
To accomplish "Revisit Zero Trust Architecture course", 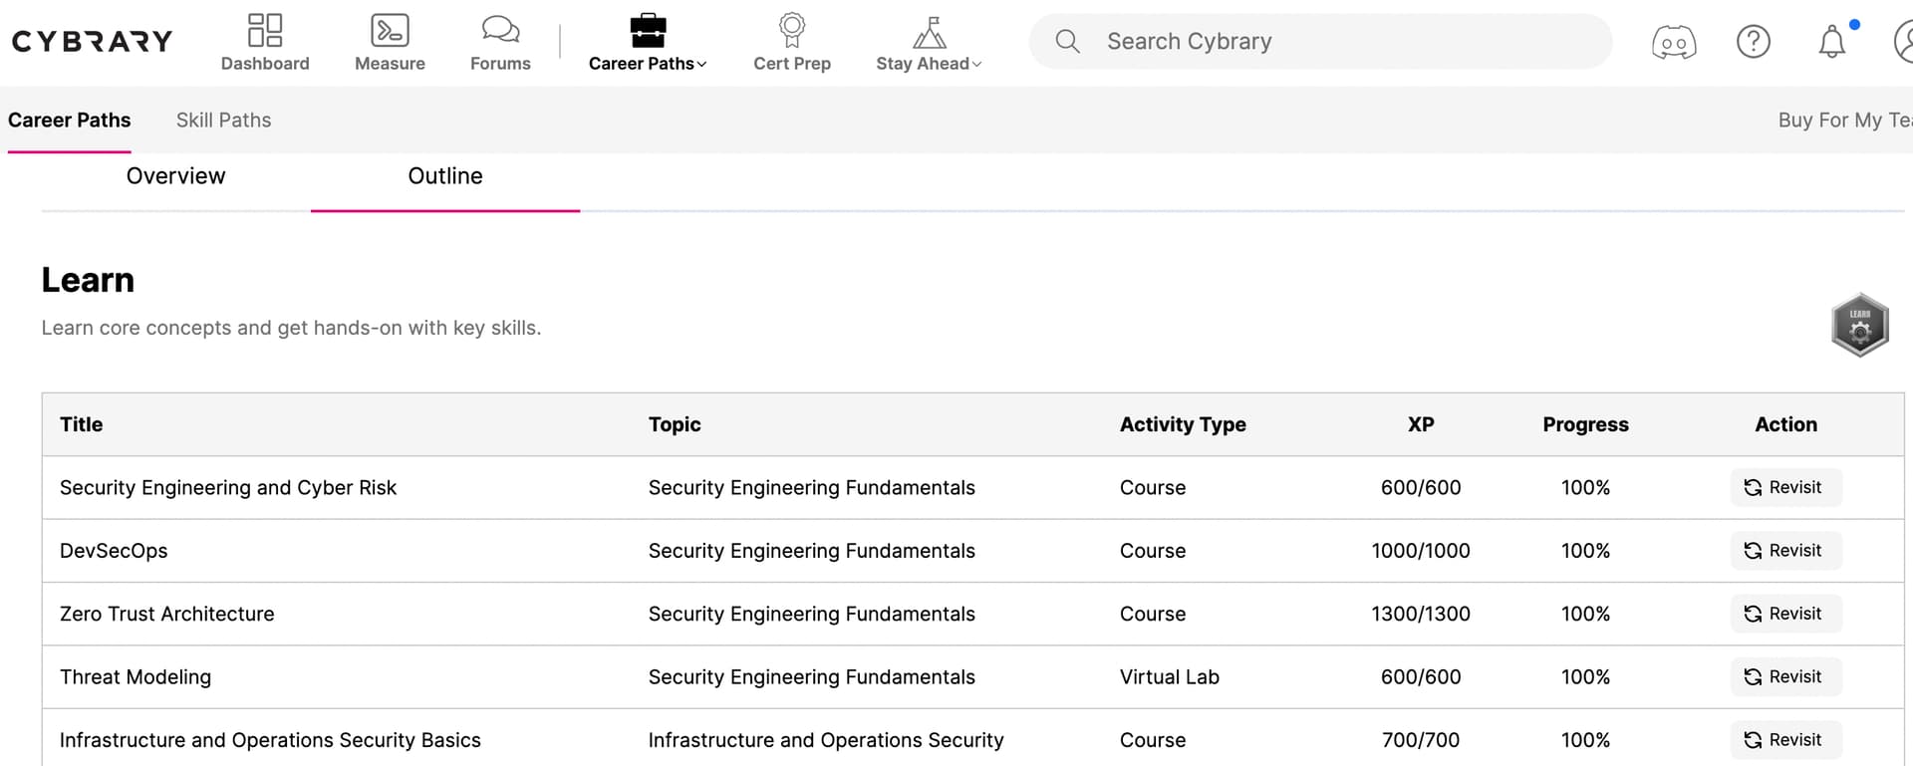I will pos(1784,614).
